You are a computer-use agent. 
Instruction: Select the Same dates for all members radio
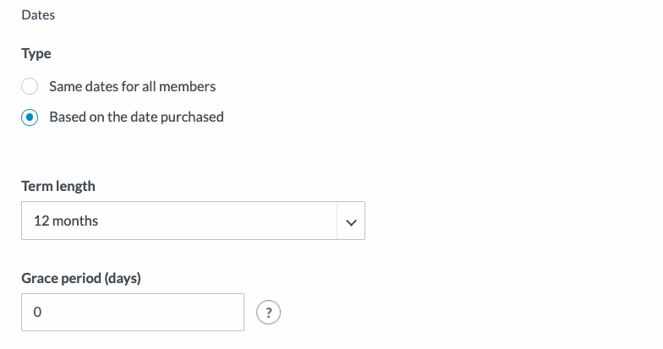30,86
